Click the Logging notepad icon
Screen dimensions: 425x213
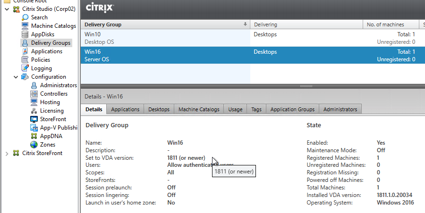(25, 68)
